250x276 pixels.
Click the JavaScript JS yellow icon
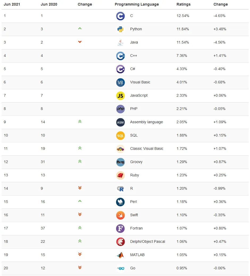[x=120, y=96]
